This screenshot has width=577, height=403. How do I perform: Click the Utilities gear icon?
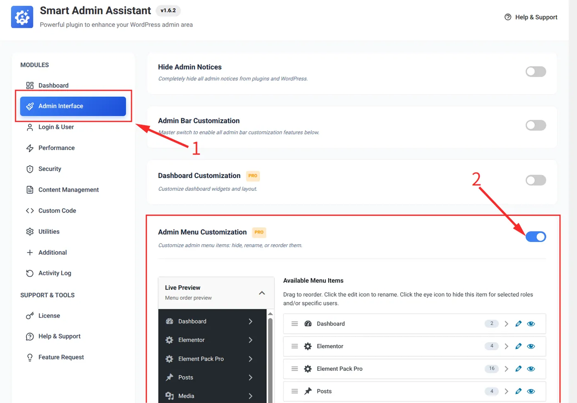click(30, 232)
